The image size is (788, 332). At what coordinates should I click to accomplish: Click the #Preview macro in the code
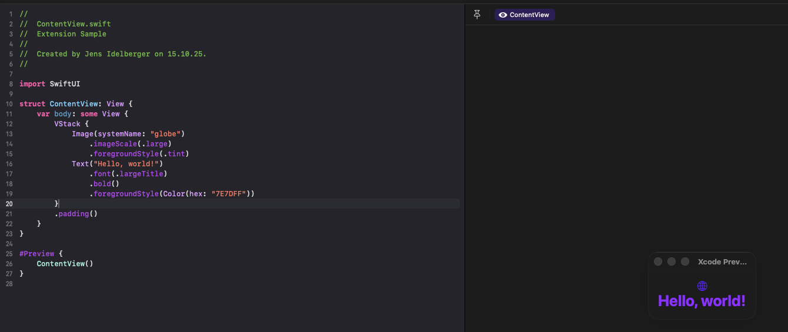pyautogui.click(x=36, y=254)
